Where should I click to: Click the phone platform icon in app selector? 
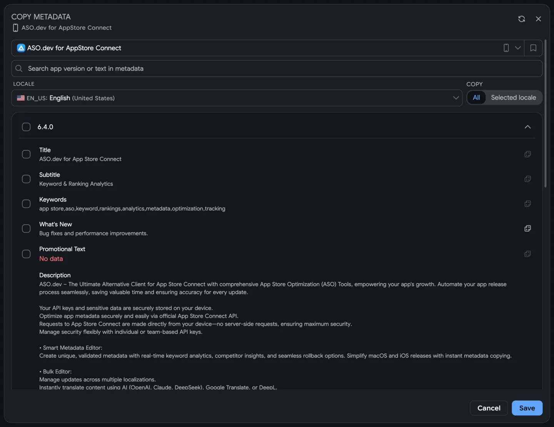(506, 48)
